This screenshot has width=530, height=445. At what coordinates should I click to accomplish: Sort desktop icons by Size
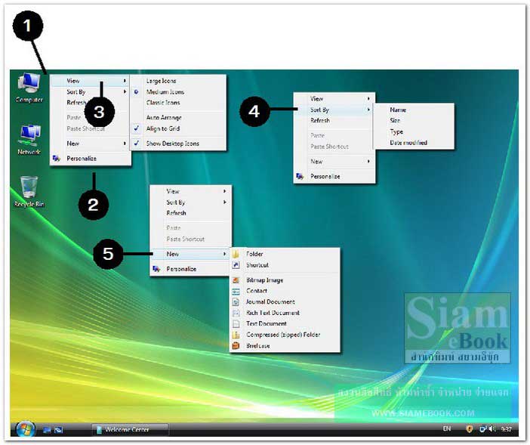coord(414,120)
